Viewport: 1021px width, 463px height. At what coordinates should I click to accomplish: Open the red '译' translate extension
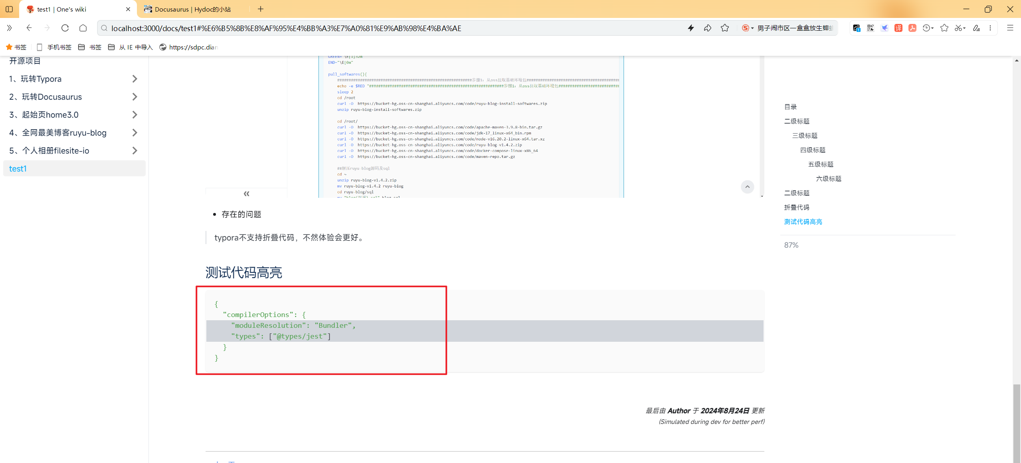[898, 28]
